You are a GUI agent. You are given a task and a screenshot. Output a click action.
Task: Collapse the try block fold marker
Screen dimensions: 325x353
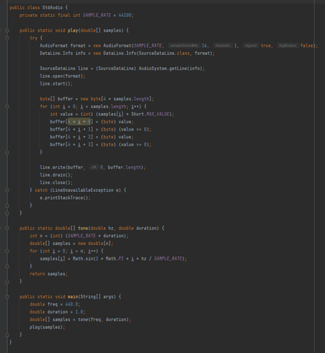[x=7, y=38]
